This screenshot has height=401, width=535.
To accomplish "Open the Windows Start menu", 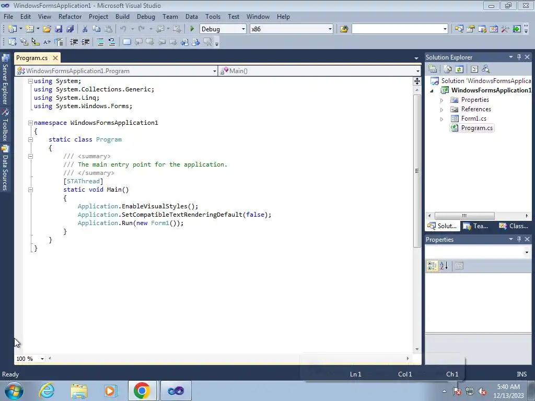I will (14, 391).
